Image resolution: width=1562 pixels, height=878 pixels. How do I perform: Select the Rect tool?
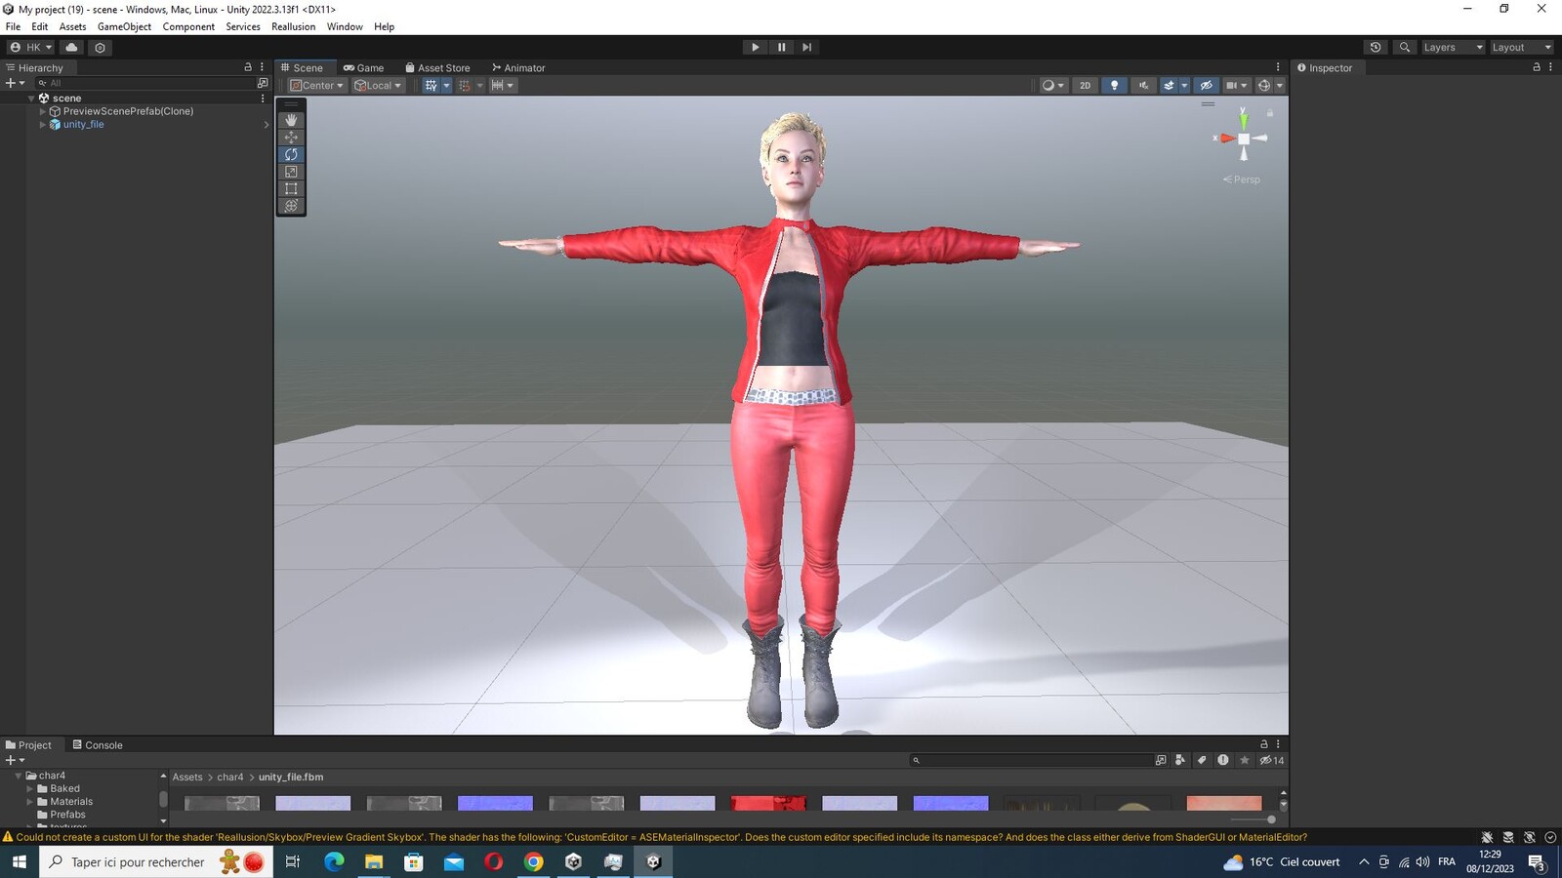[x=291, y=188]
